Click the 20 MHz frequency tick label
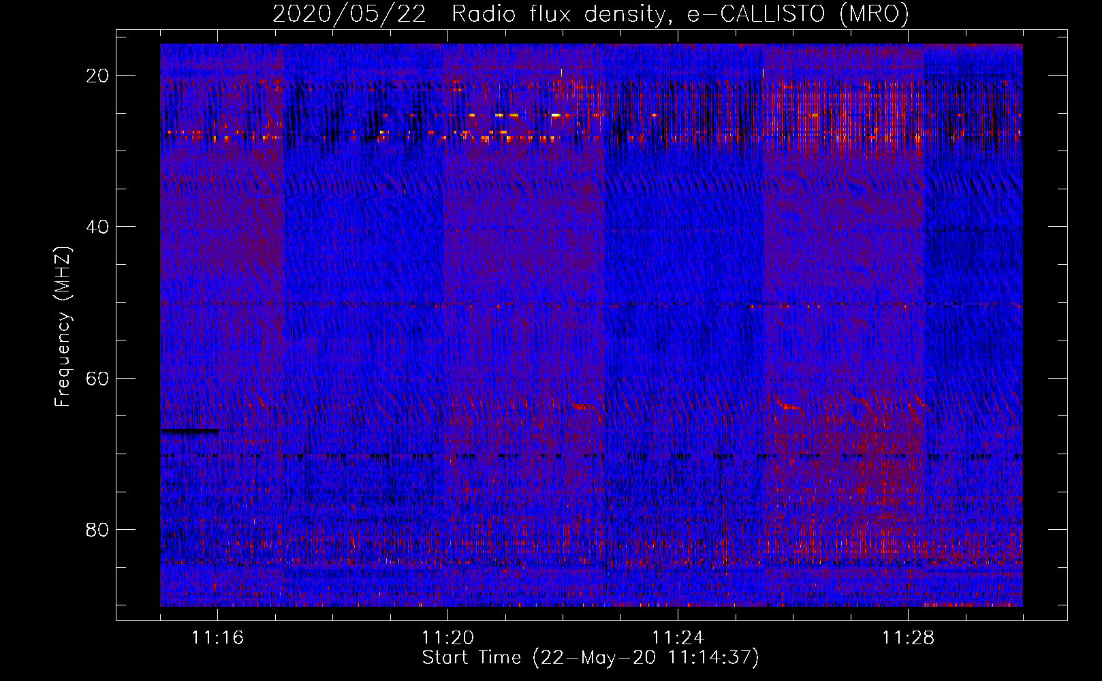1102x681 pixels. pyautogui.click(x=97, y=76)
